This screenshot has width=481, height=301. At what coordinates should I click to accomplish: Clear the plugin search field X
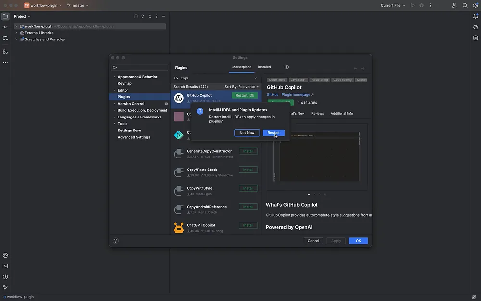[256, 79]
